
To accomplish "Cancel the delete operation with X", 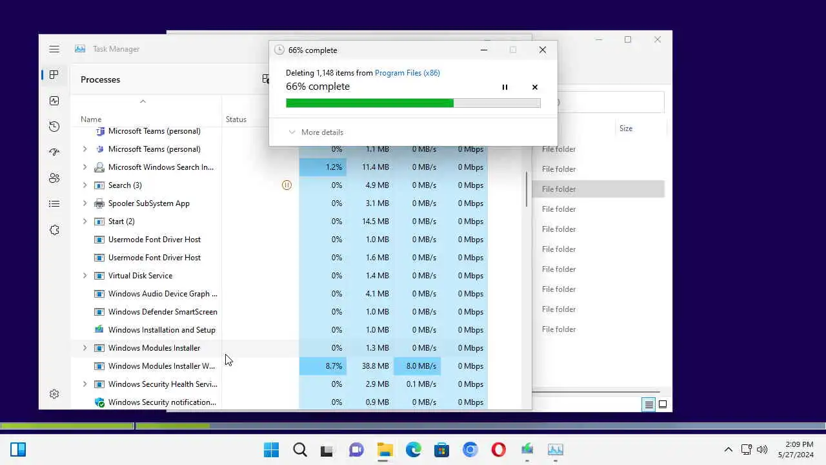I will click(534, 87).
